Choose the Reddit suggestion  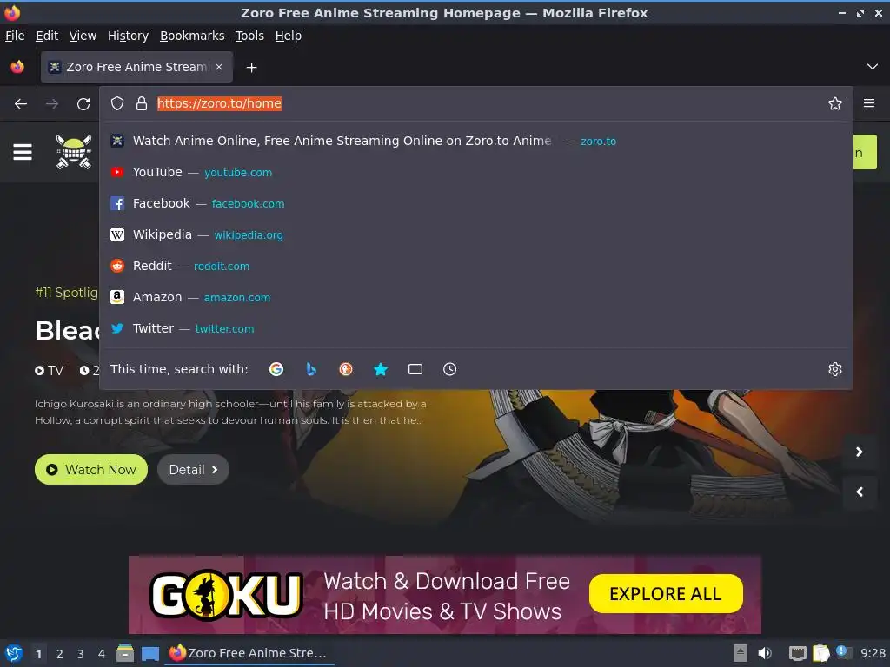(x=475, y=266)
